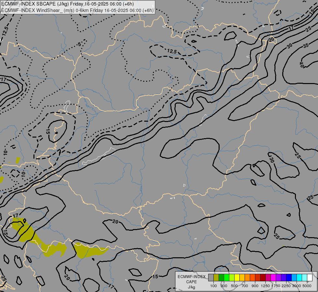318x292 pixels.
Task: Click the legend value 1750
Action: pyautogui.click(x=276, y=286)
